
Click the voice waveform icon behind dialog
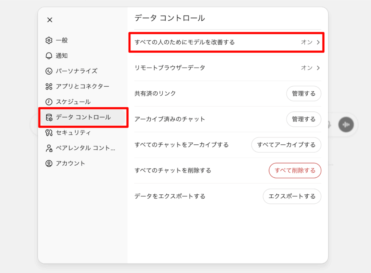coord(346,125)
